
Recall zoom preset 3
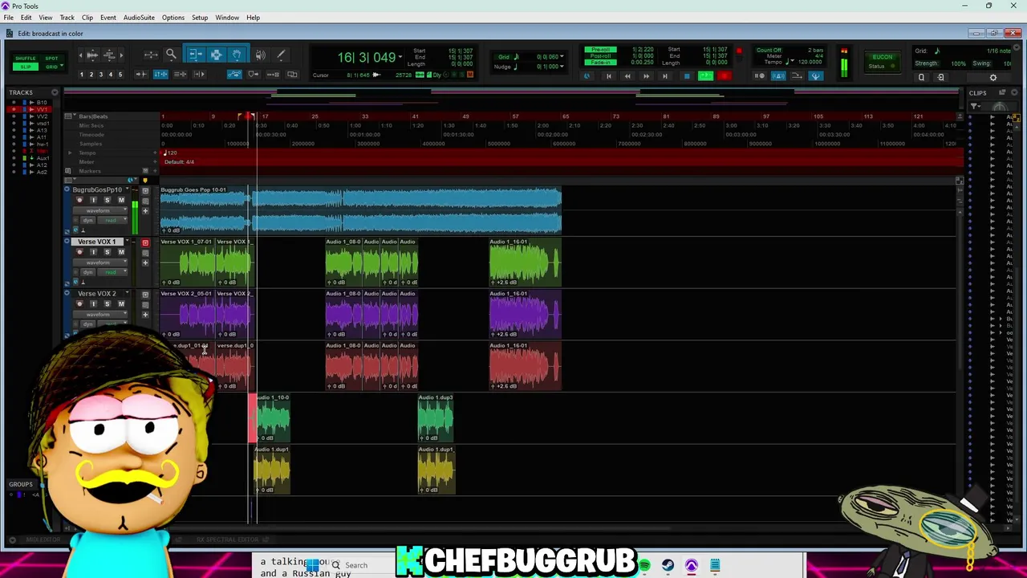(x=100, y=75)
